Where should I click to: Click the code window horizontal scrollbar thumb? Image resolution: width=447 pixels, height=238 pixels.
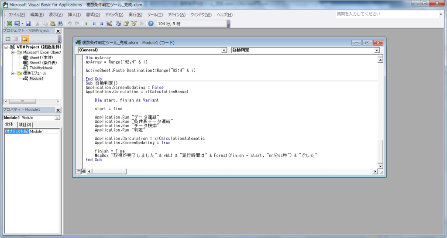(x=109, y=171)
